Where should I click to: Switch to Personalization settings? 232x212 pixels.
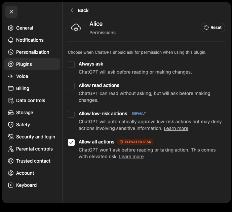[32, 52]
